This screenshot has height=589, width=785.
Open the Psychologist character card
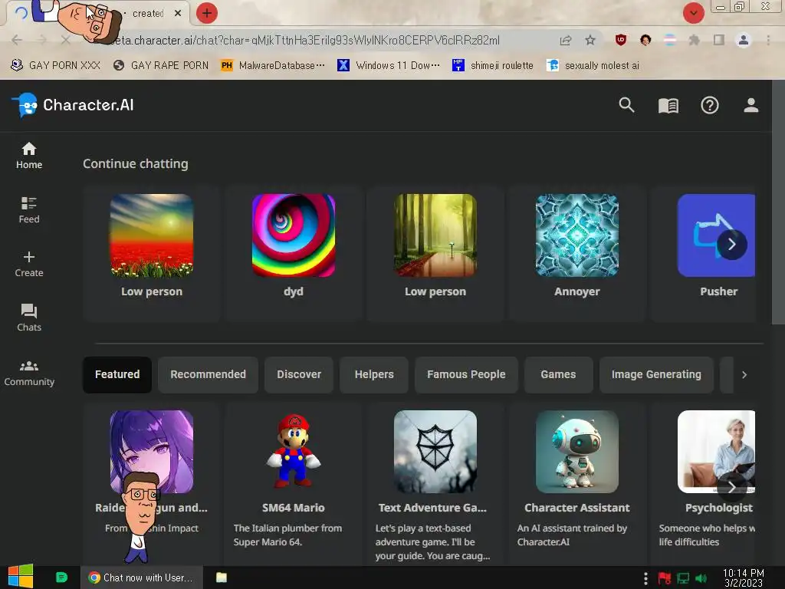coord(704,483)
